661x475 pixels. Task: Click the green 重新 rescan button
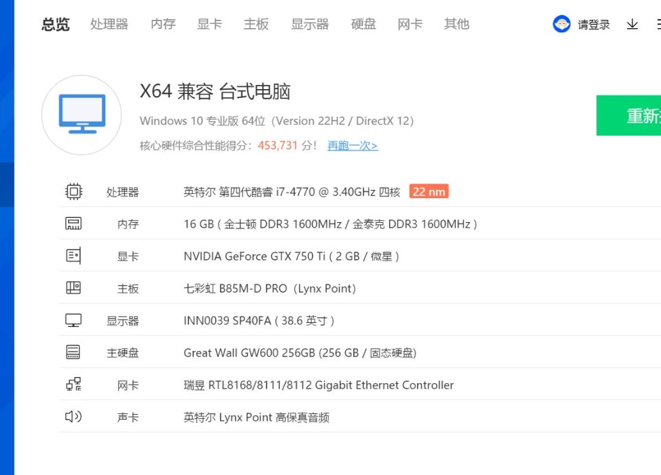pos(629,115)
